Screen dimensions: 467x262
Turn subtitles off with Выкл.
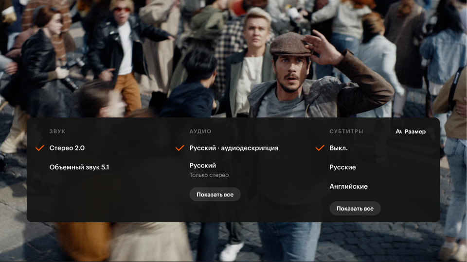339,148
